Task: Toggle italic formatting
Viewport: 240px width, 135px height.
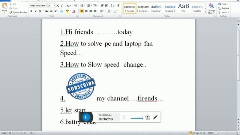Action: point(36,11)
